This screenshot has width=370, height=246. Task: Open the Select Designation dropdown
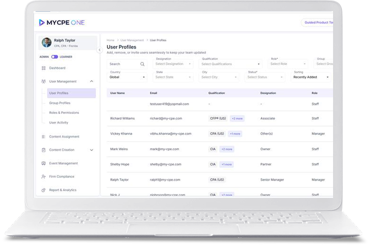coord(173,64)
